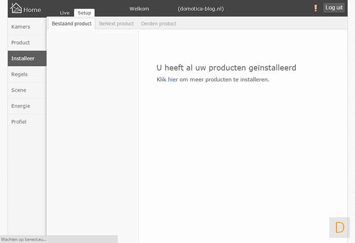Select Installeer in the sidebar

pyautogui.click(x=23, y=59)
